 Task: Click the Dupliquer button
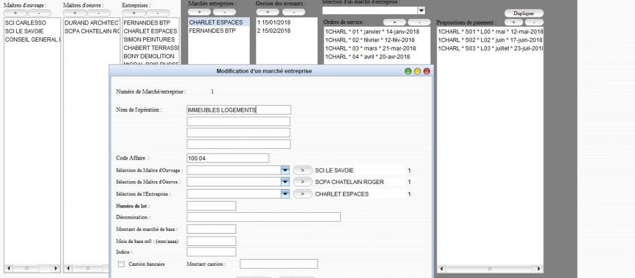[x=524, y=13]
